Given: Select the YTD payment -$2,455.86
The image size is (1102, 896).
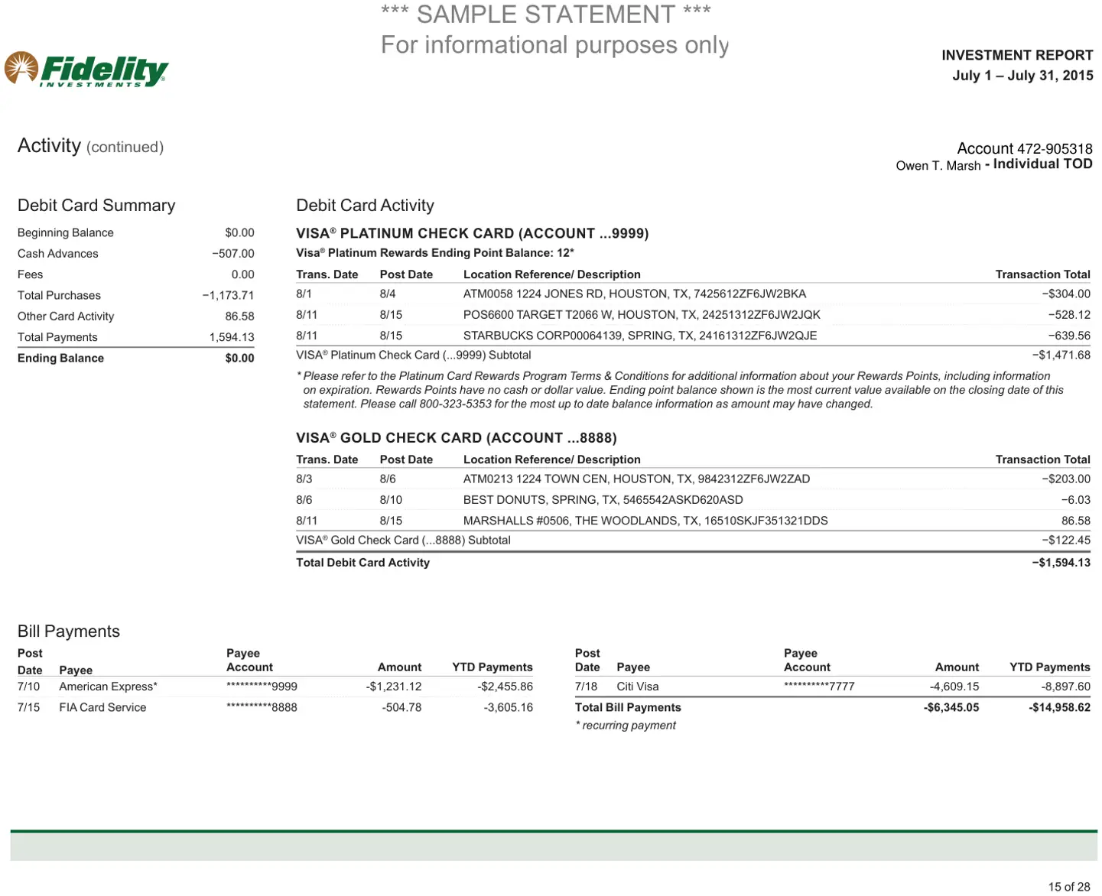Looking at the screenshot, I should (x=505, y=687).
